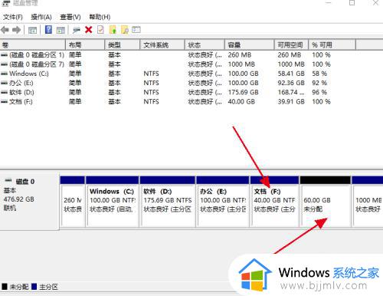Screen dimensions: 383x296
Task: Sort by the 容量 column header
Action: pos(249,45)
